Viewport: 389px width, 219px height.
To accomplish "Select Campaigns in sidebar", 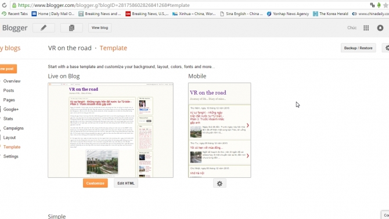I will [x=13, y=128].
